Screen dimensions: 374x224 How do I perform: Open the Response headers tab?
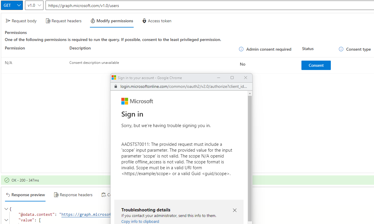[73, 195]
